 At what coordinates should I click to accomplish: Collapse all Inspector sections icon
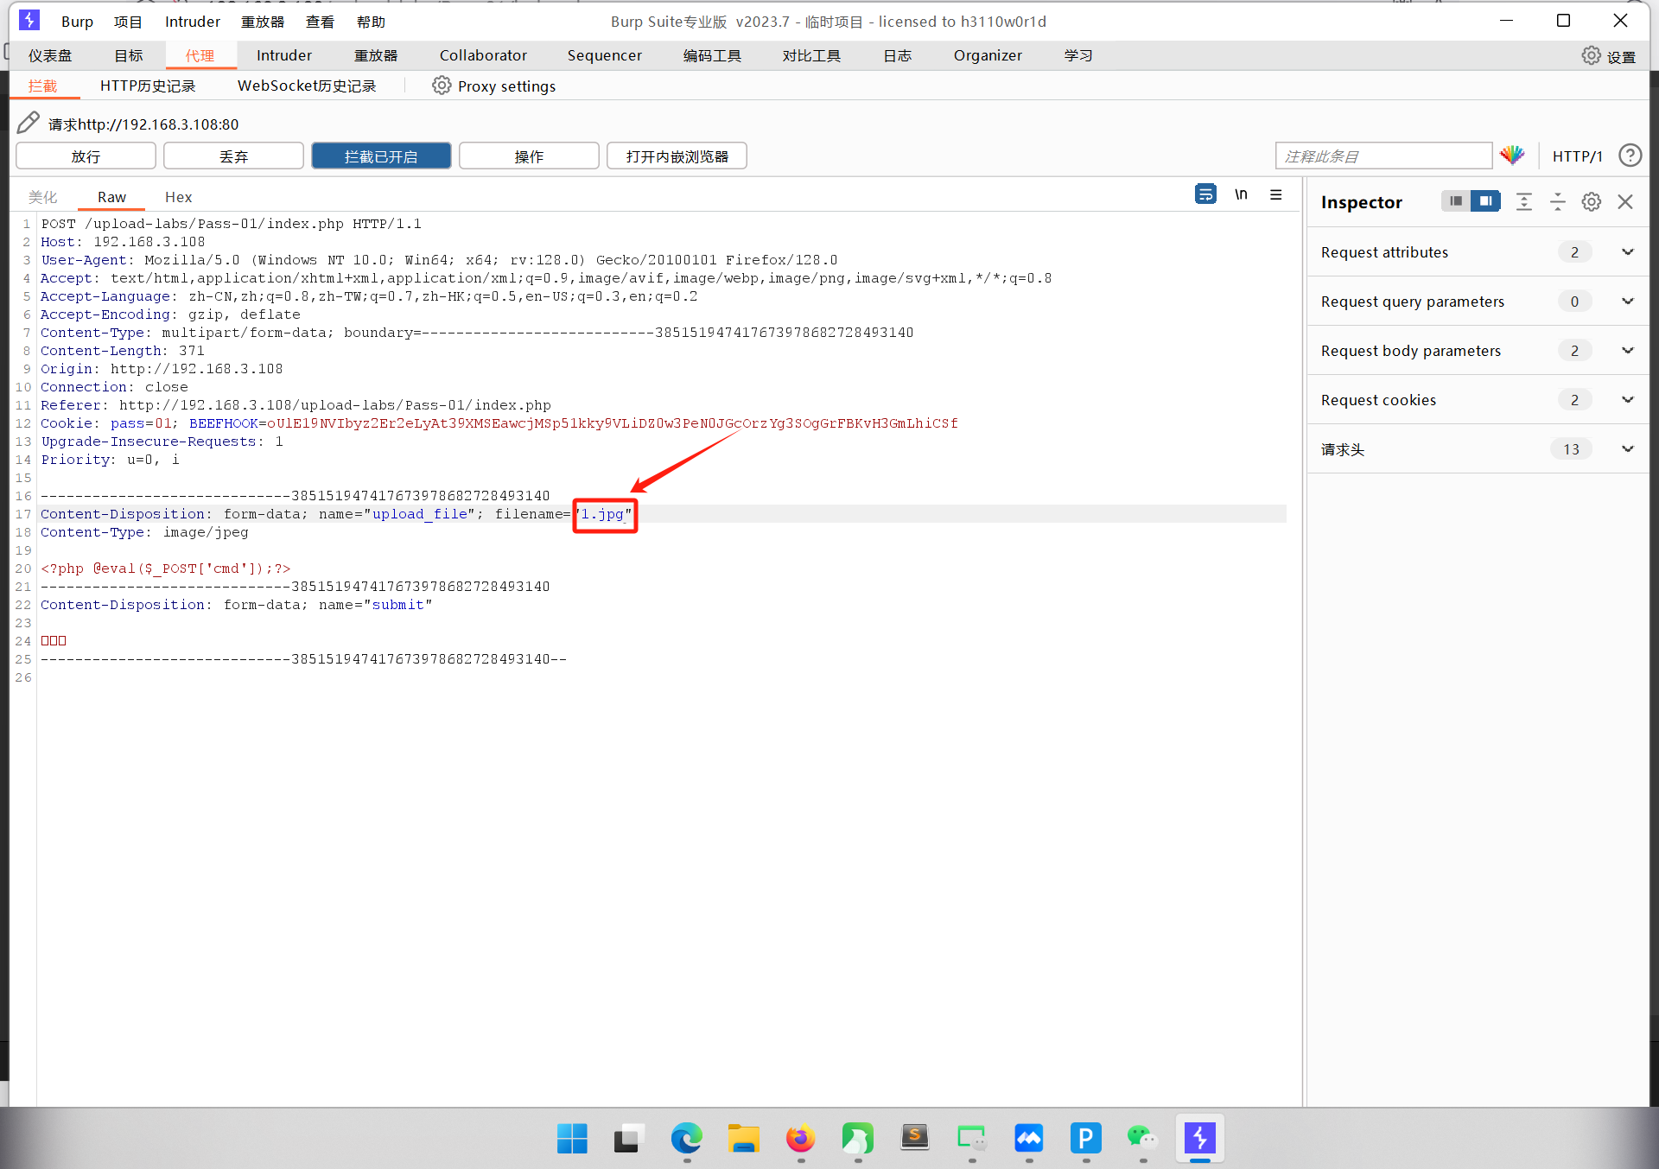click(x=1557, y=202)
